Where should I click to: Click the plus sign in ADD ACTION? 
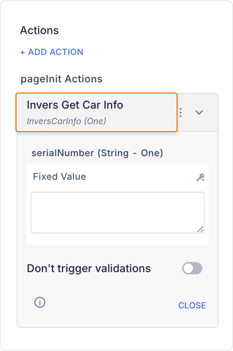click(23, 52)
